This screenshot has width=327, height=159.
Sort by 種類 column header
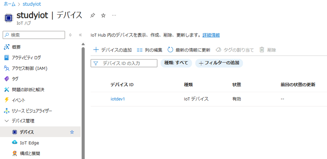click(188, 85)
